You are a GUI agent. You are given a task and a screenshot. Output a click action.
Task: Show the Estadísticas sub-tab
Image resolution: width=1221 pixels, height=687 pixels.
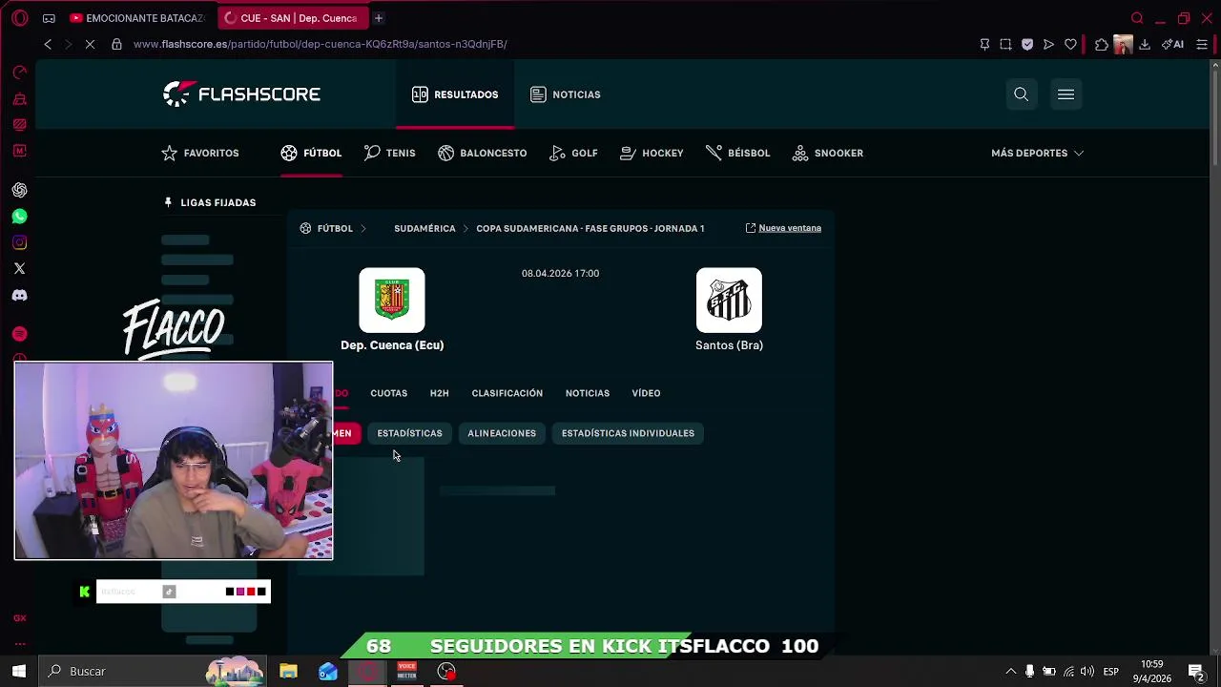[x=409, y=433]
